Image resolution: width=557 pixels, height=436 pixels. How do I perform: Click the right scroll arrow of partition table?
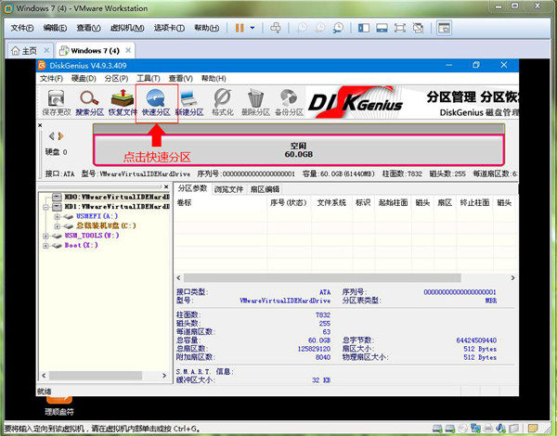click(512, 277)
